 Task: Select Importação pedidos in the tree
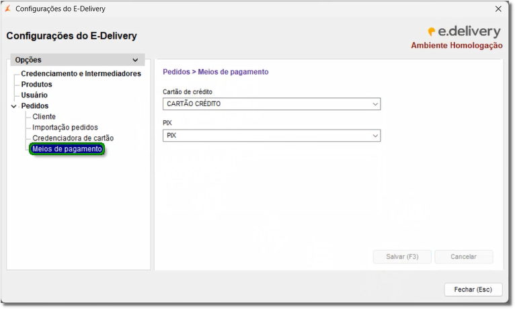click(65, 128)
